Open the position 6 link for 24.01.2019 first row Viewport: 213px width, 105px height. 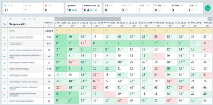pyautogui.click(x=57, y=37)
